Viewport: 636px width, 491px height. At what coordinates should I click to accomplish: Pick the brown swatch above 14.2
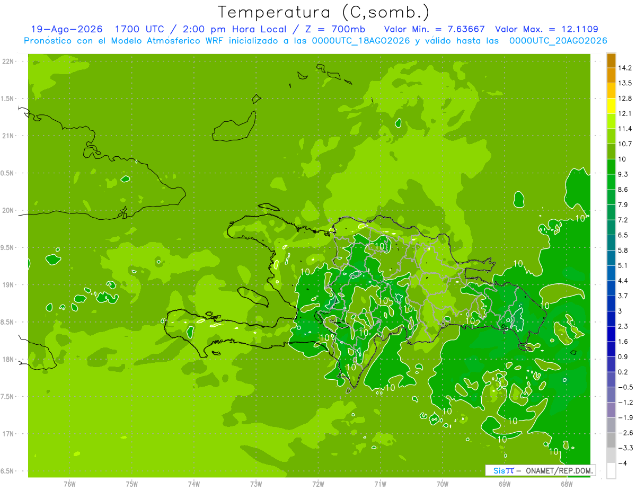611,60
